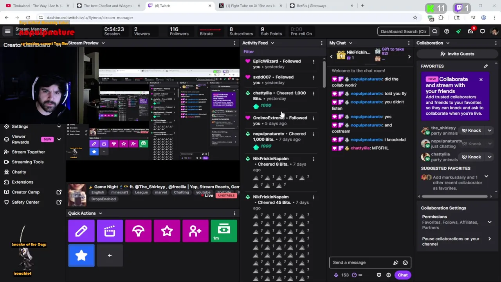Open Activity Feed panel three-dot options
Screen dimensions: 501x282
(x=322, y=43)
